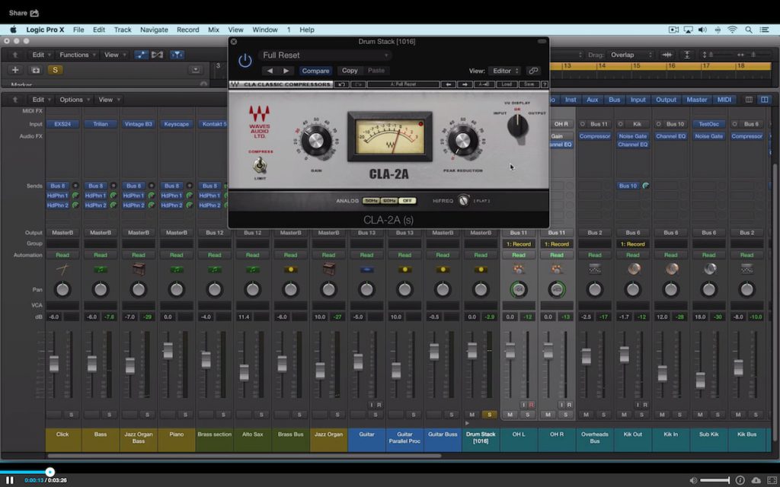Toggle the global Solo S button in the tracks header

point(55,70)
